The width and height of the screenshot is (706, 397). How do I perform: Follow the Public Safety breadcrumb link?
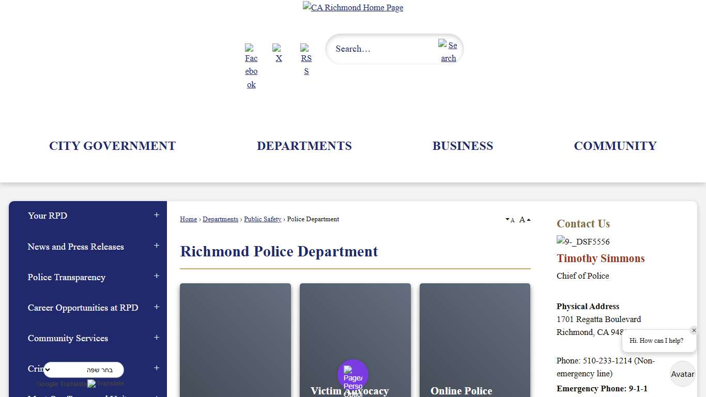[x=263, y=219]
